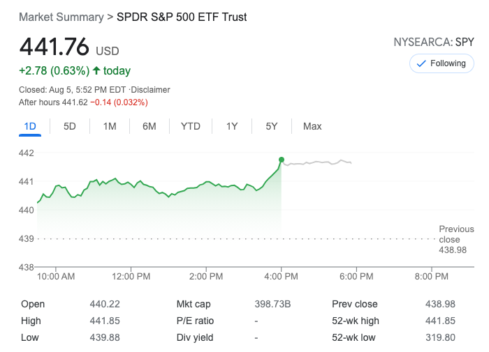Switch to the 1Y chart range
Viewport: 489px width, 352px height.
(232, 126)
